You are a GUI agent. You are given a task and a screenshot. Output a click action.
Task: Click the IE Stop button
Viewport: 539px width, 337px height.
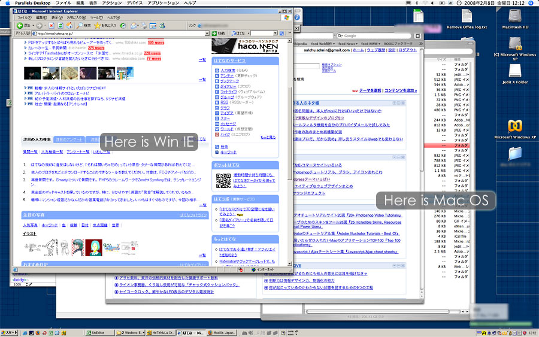click(x=52, y=25)
